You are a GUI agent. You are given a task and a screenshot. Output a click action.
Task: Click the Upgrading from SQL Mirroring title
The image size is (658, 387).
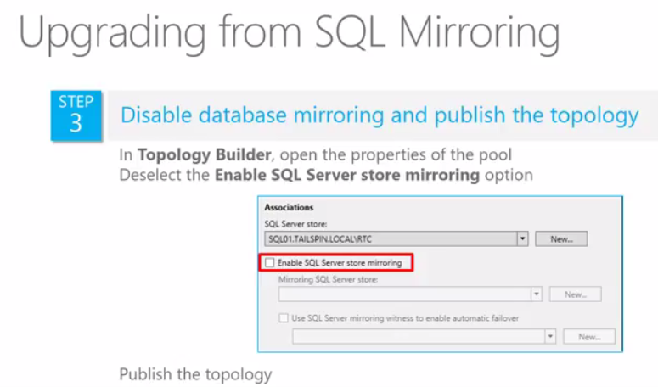pyautogui.click(x=289, y=36)
